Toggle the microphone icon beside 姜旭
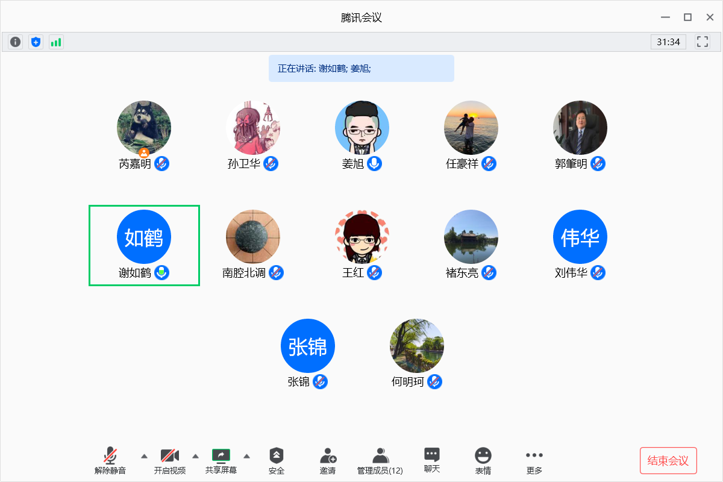Viewport: 723px width, 482px height. coord(375,163)
